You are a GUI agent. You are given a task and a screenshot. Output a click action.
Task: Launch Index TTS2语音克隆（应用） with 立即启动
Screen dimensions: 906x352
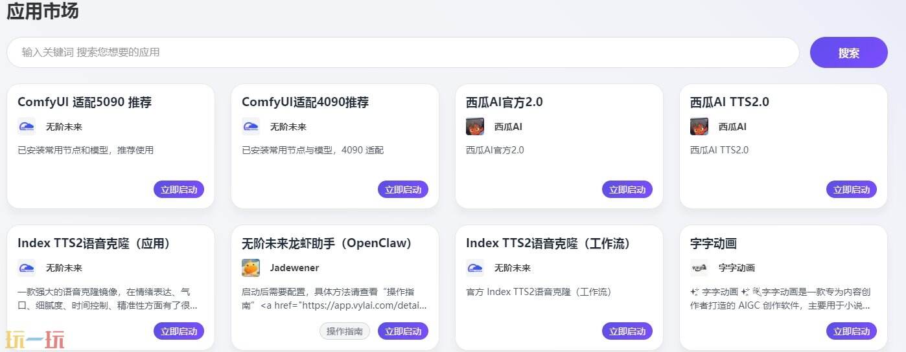(179, 331)
